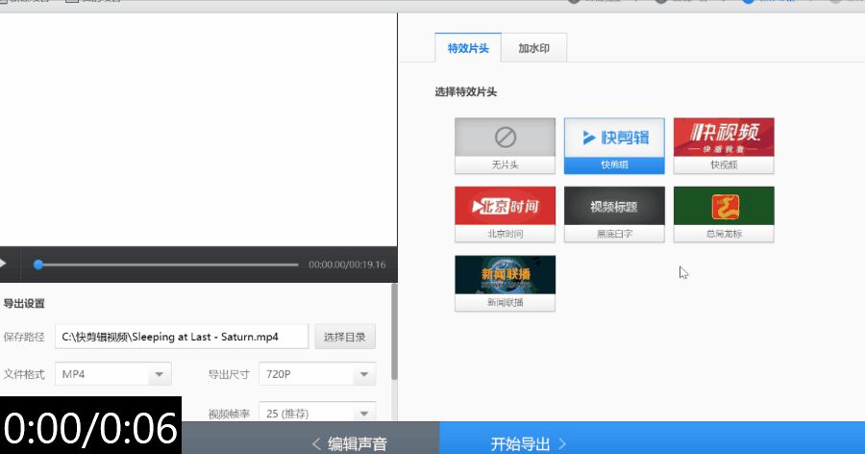The height and width of the screenshot is (454, 865).
Task: Click the 选择特效片头 heading
Action: [465, 92]
